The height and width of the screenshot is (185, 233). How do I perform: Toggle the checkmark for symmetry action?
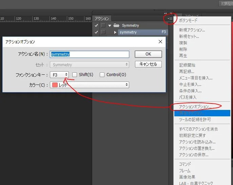tap(96, 32)
